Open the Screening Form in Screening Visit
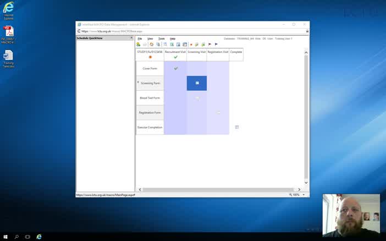Image resolution: width=386 pixels, height=241 pixels. [x=197, y=83]
